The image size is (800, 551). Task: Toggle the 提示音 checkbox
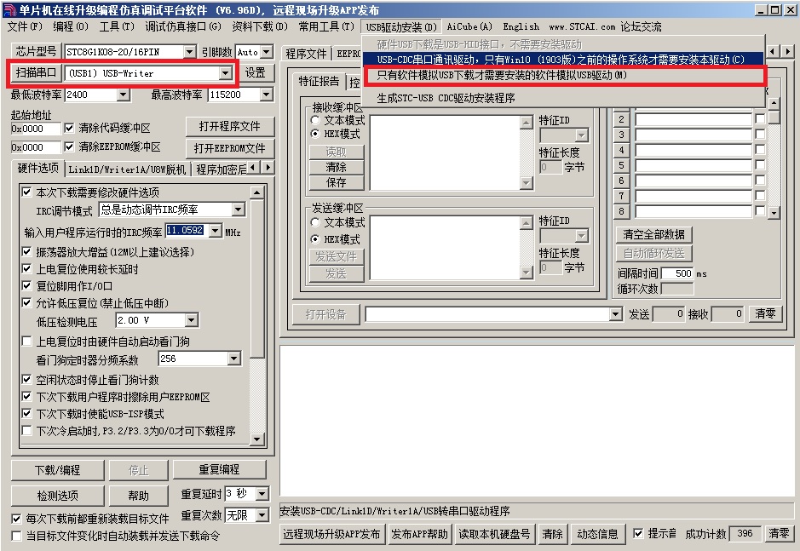tap(638, 534)
